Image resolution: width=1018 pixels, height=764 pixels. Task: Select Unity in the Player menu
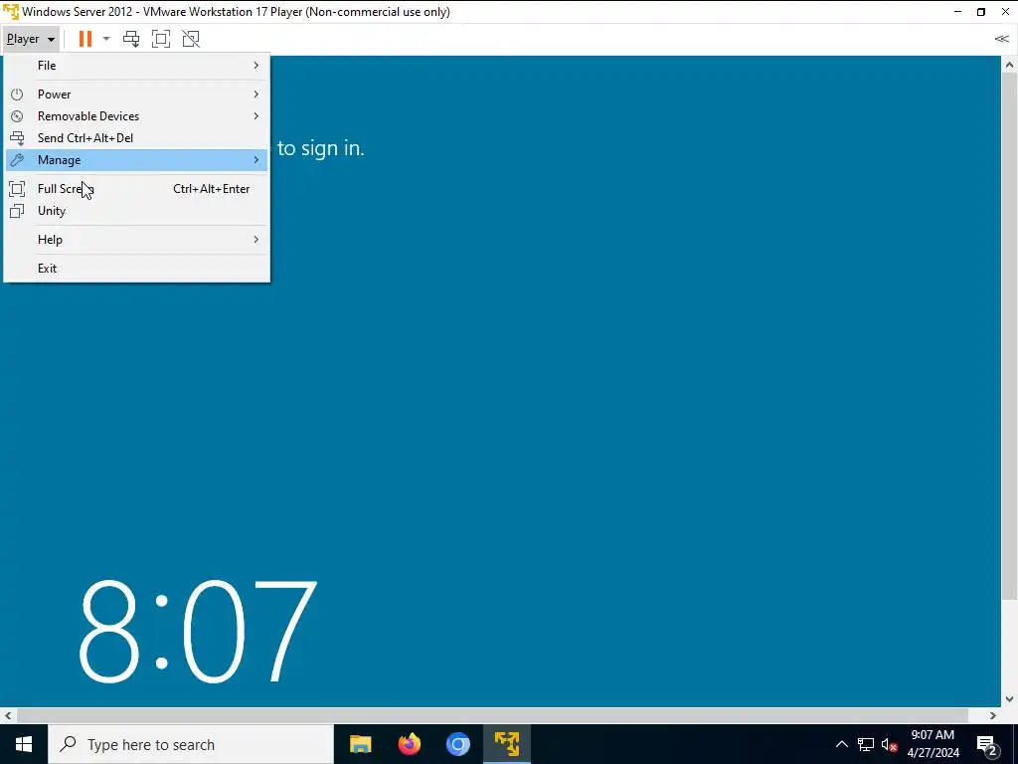[136, 211]
